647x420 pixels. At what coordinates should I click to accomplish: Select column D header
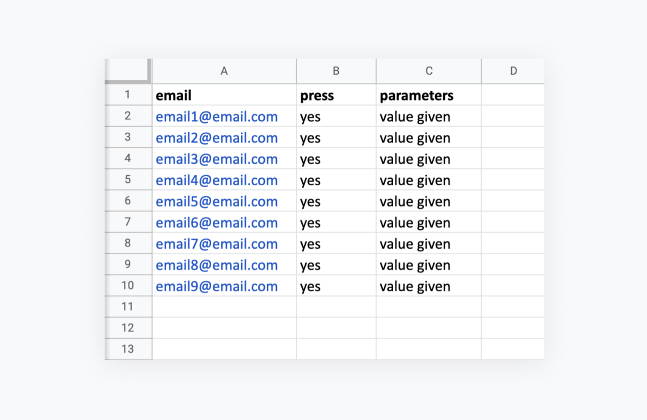pos(513,71)
